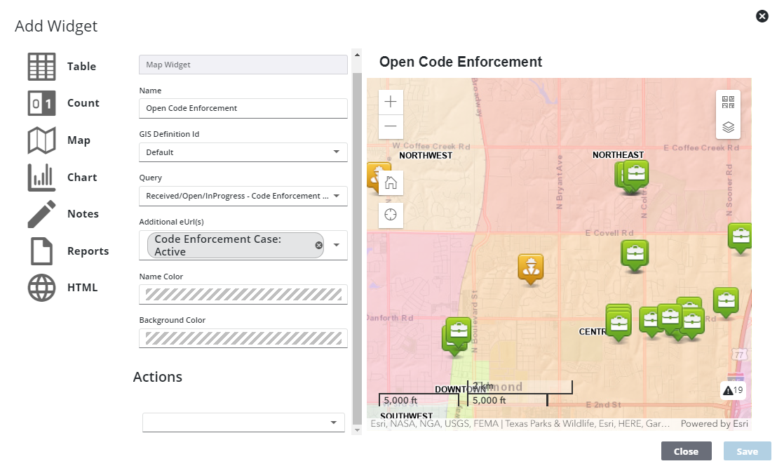777x466 pixels.
Task: Open the map layers list
Action: pos(728,128)
